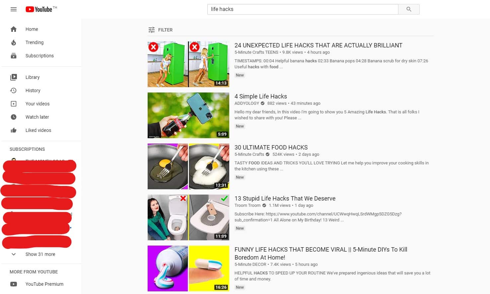Open the hamburger guide menu
This screenshot has width=490, height=294.
14,9
